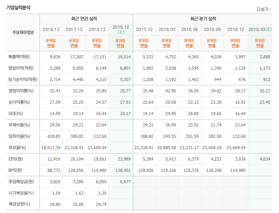Click the EPS(원) row label
Image resolution: width=279 pixels, height=213 pixels.
(x=16, y=159)
